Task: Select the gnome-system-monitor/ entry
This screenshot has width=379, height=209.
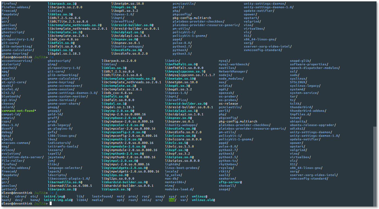Action: [68, 96]
